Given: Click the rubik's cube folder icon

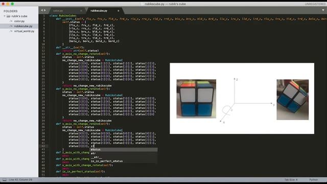Looking at the screenshot, I should [8, 16].
